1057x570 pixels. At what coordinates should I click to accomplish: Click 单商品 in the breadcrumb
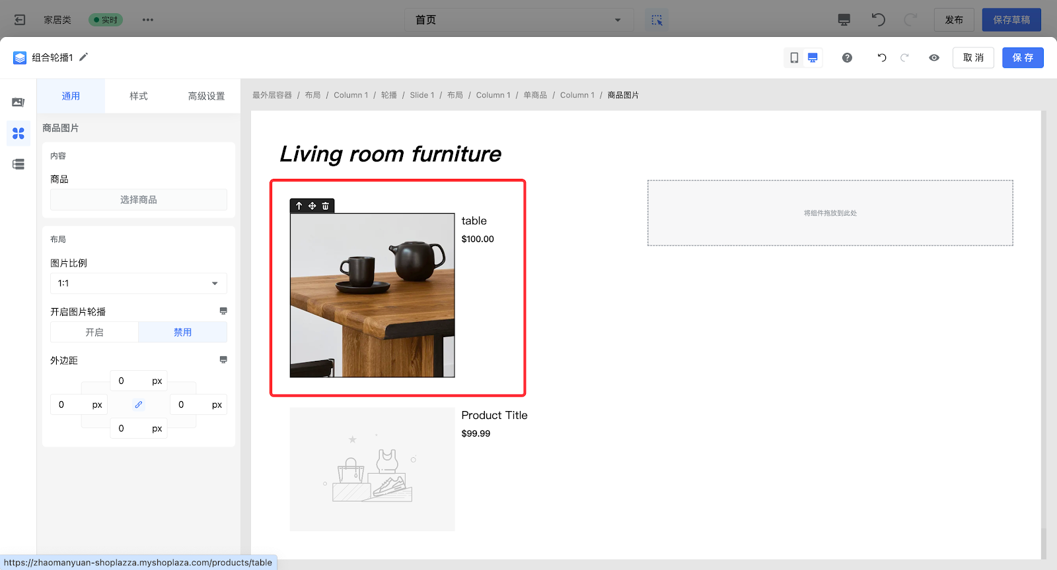pos(535,95)
